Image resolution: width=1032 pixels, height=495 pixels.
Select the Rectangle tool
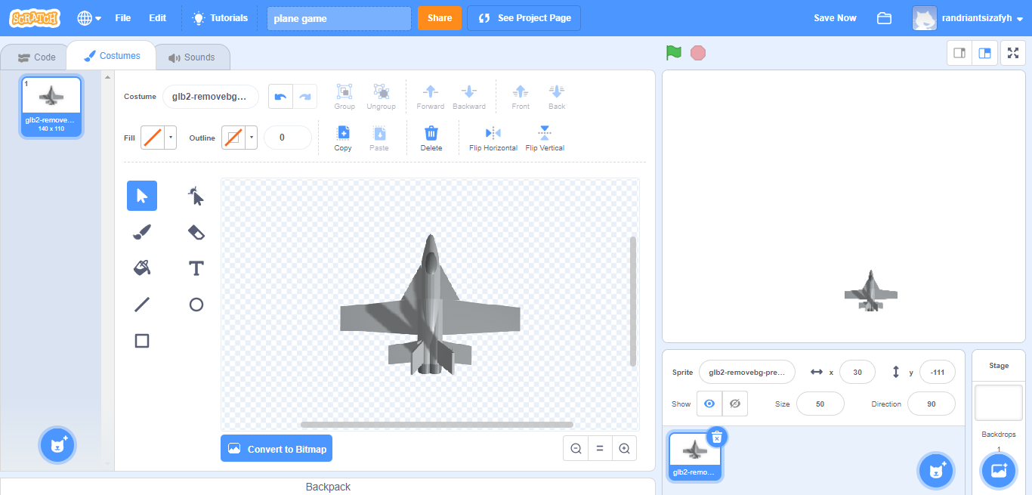click(142, 341)
